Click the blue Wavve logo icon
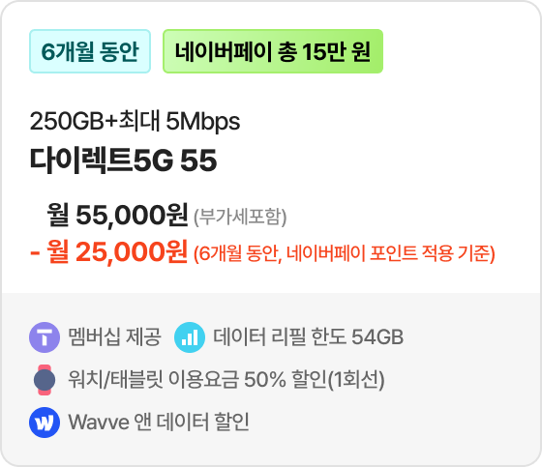 (x=45, y=423)
